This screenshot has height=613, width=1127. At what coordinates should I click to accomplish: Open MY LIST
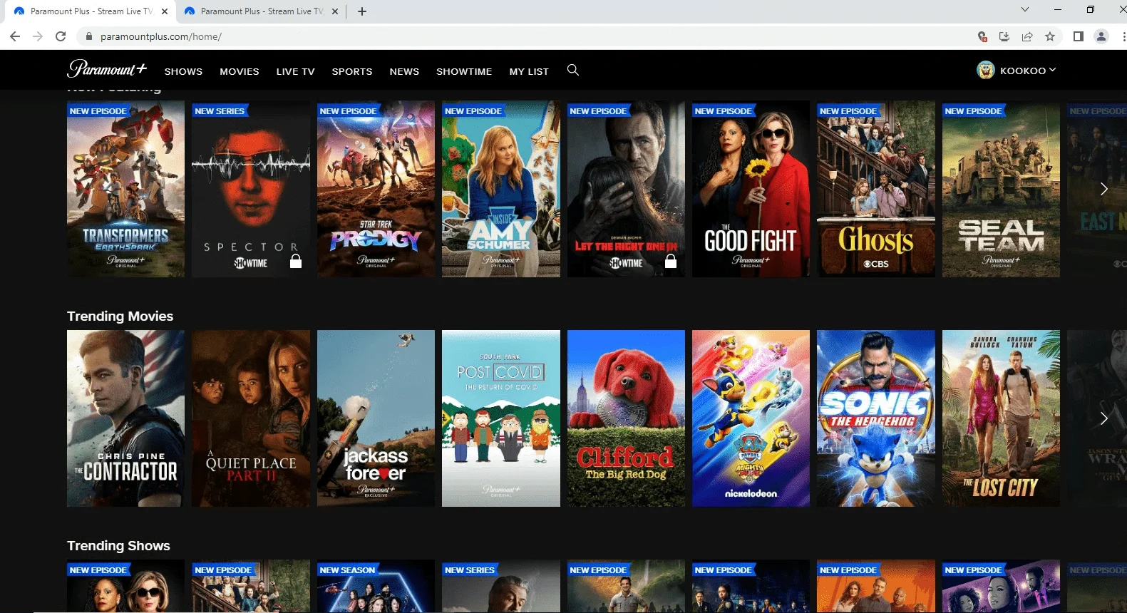(529, 71)
